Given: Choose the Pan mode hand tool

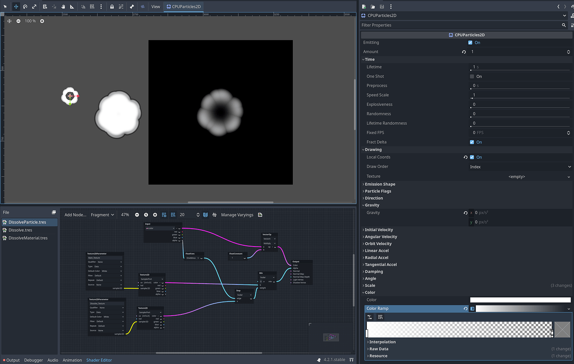Looking at the screenshot, I should coord(63,7).
